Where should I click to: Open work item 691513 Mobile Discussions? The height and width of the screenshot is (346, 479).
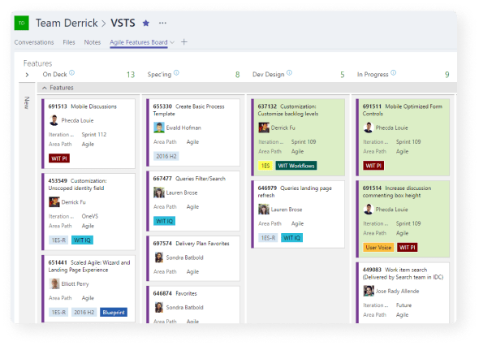tap(94, 106)
